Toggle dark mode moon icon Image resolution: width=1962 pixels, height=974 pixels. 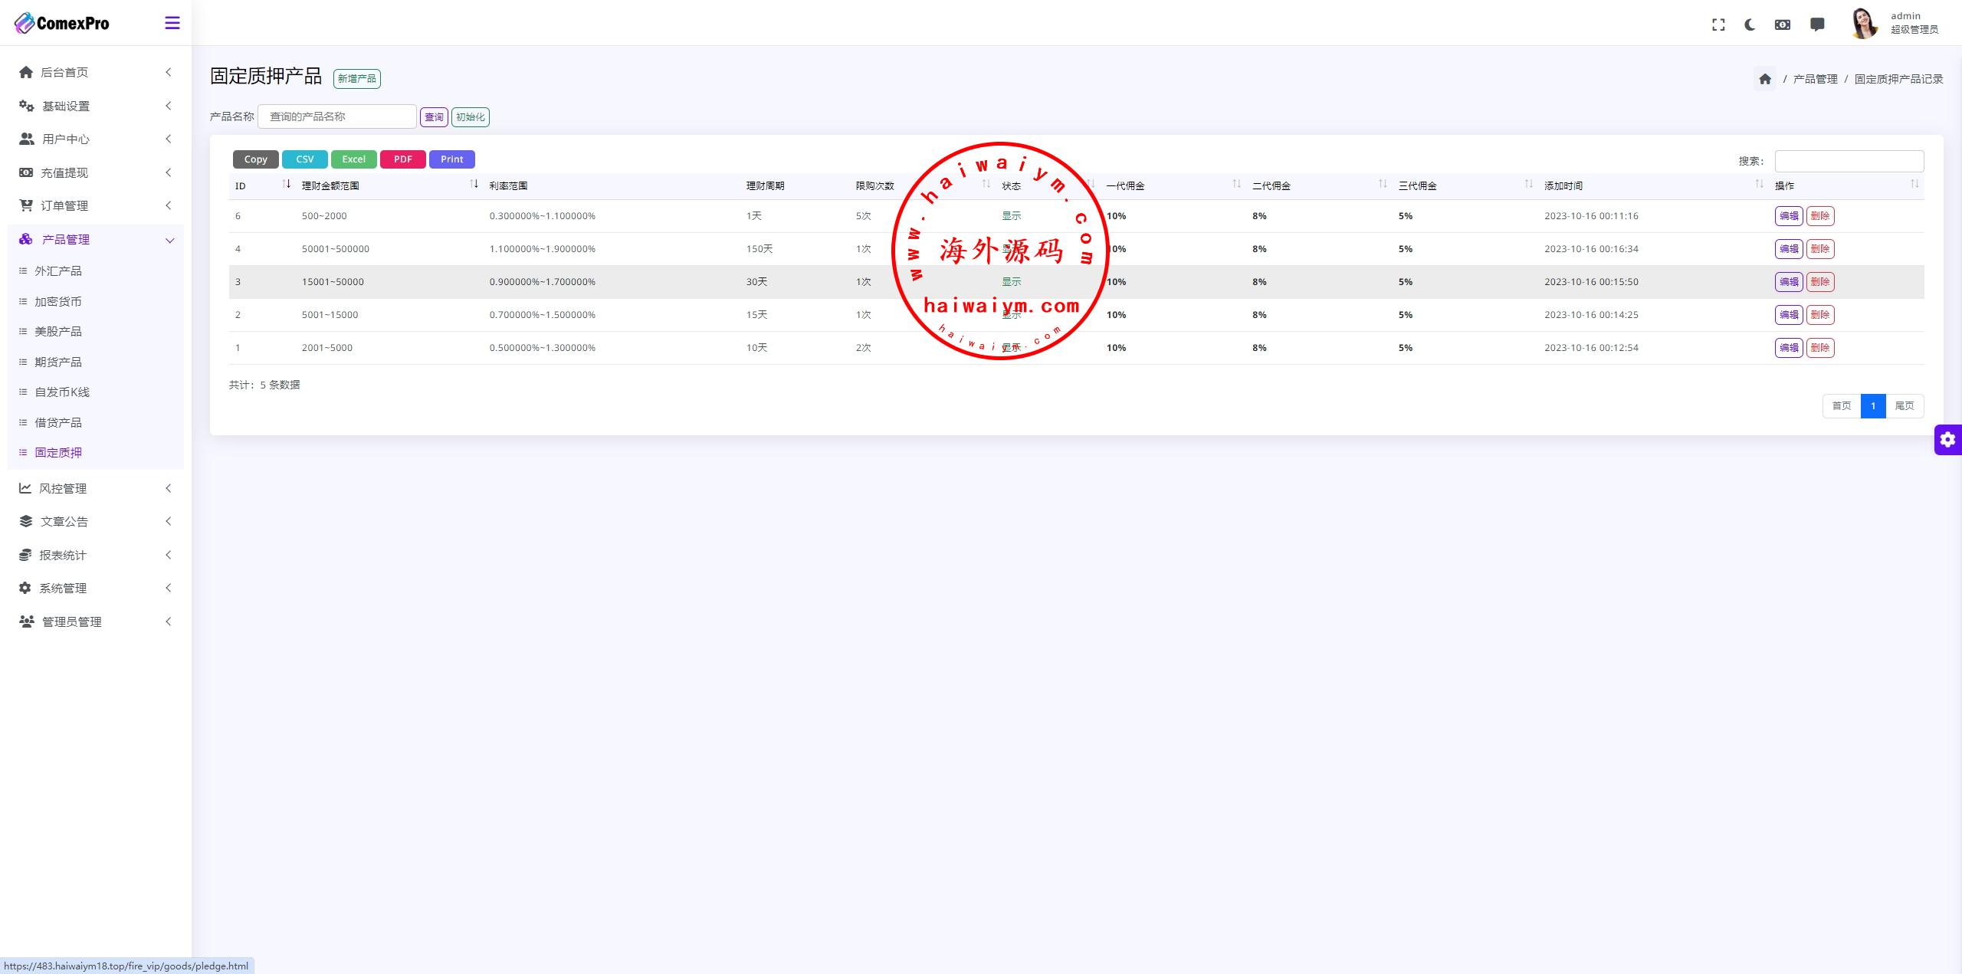point(1750,25)
